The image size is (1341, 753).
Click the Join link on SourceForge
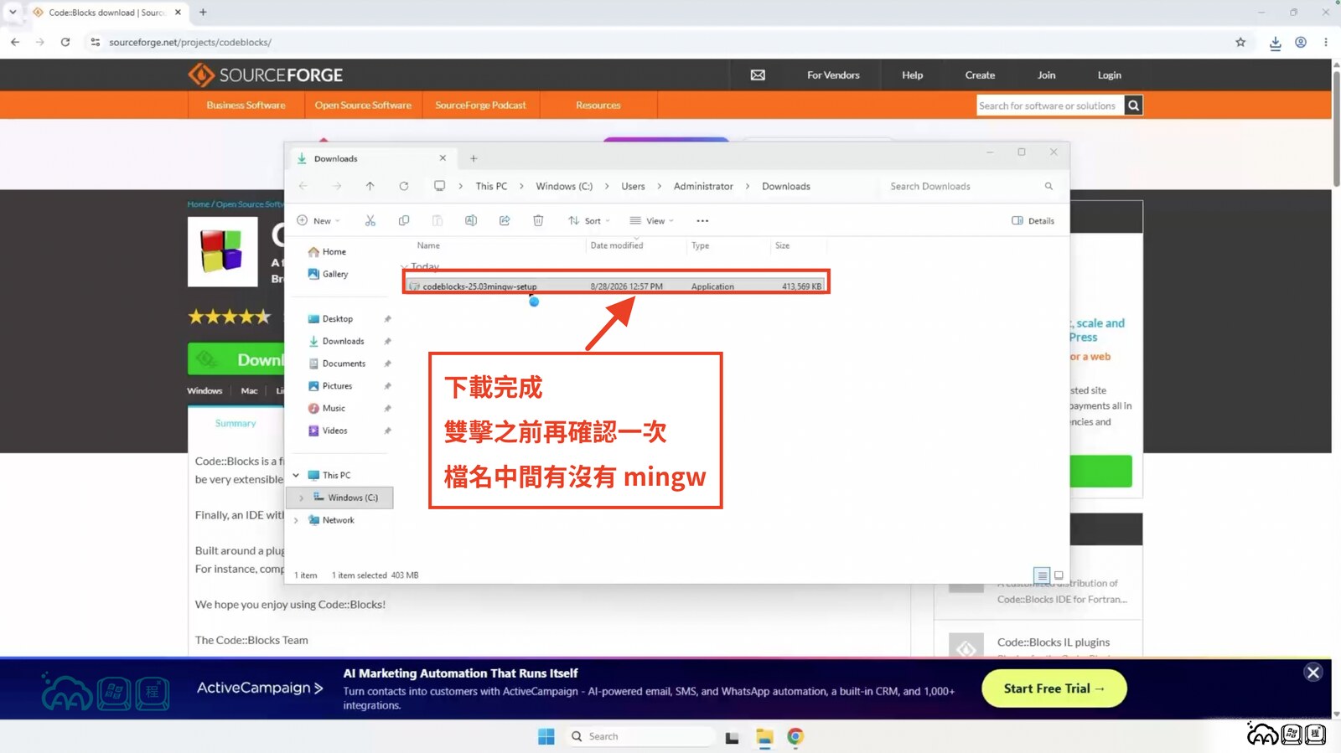[1046, 75]
